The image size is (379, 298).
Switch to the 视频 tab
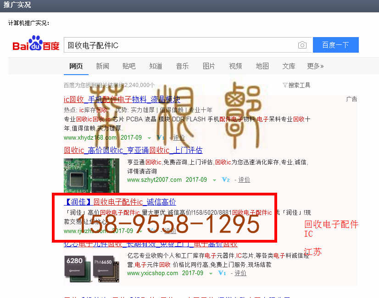[x=235, y=66]
